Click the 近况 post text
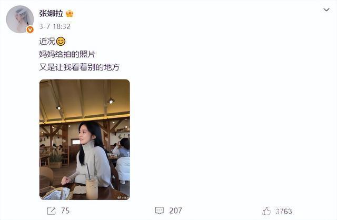 click(x=47, y=41)
